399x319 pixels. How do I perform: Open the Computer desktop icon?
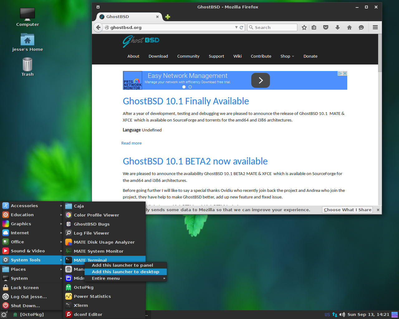coord(27,17)
